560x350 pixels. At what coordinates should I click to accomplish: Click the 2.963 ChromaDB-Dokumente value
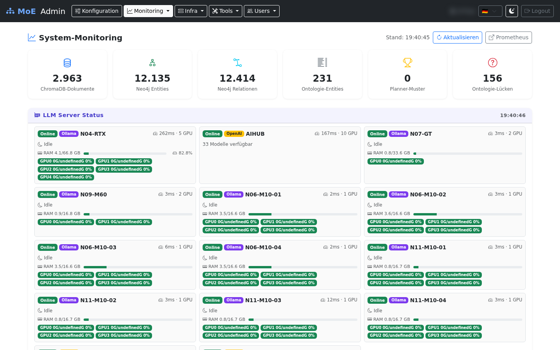(x=67, y=78)
